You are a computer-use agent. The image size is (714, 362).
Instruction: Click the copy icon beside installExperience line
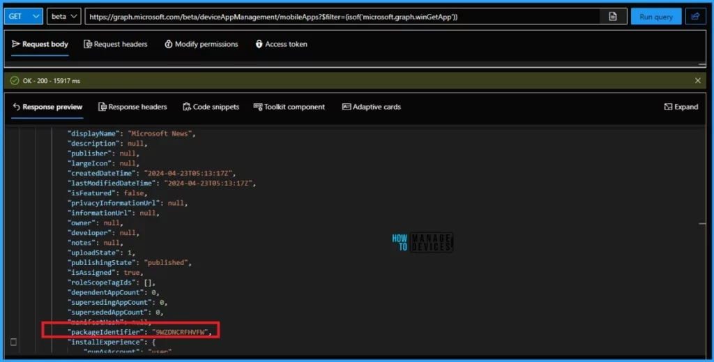pyautogui.click(x=14, y=342)
